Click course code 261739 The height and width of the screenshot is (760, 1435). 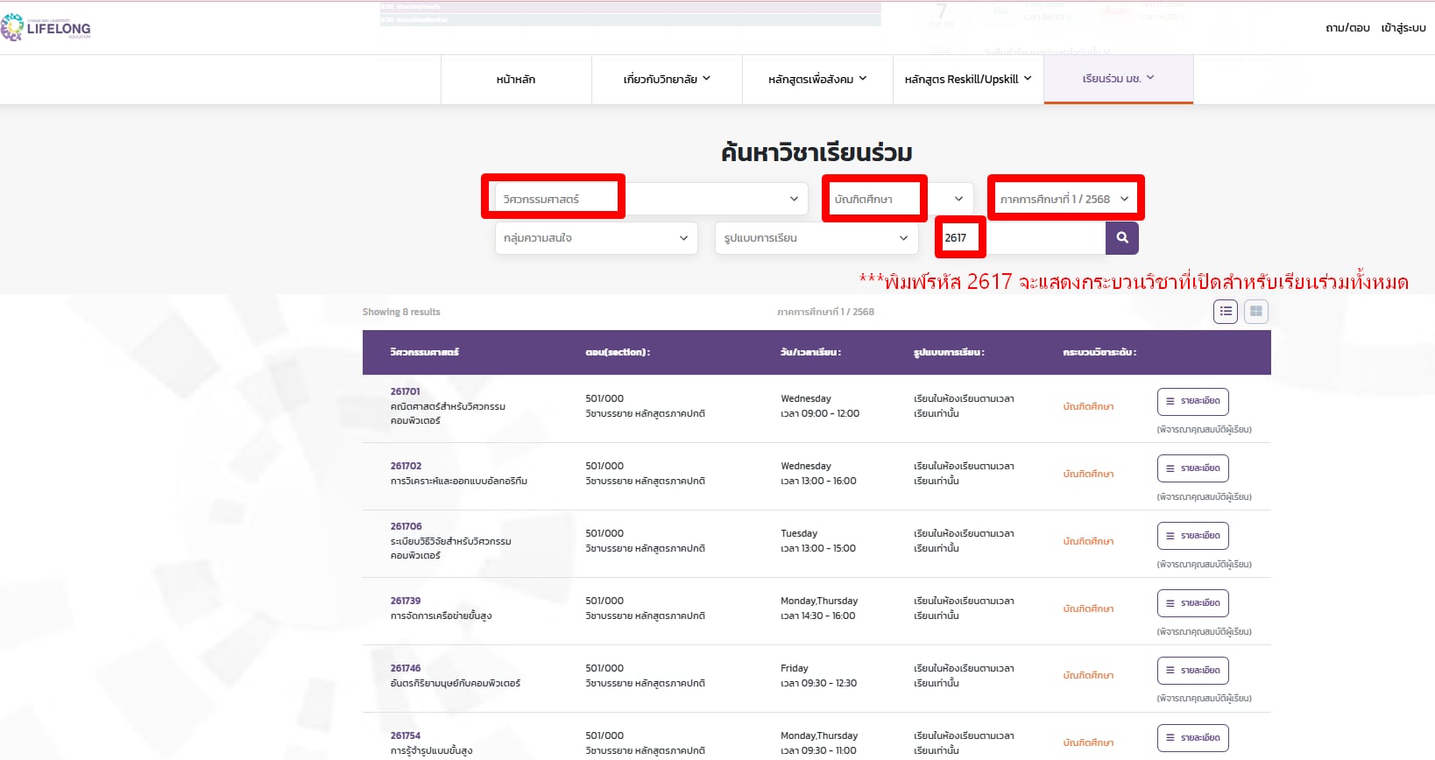406,601
